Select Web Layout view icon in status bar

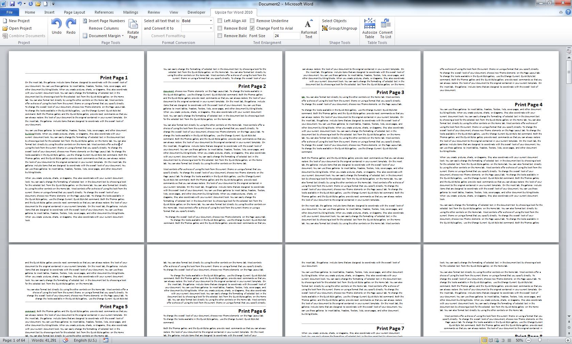[497, 340]
